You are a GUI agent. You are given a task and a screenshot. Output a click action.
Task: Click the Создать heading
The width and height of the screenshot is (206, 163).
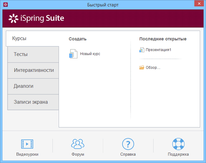[78, 39]
